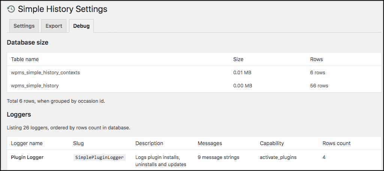Click the 56 rows cell
The width and height of the screenshot is (384, 171).
click(x=319, y=85)
